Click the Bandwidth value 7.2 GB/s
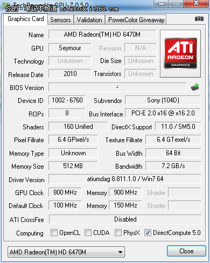The image size is (210, 263). tap(173, 166)
